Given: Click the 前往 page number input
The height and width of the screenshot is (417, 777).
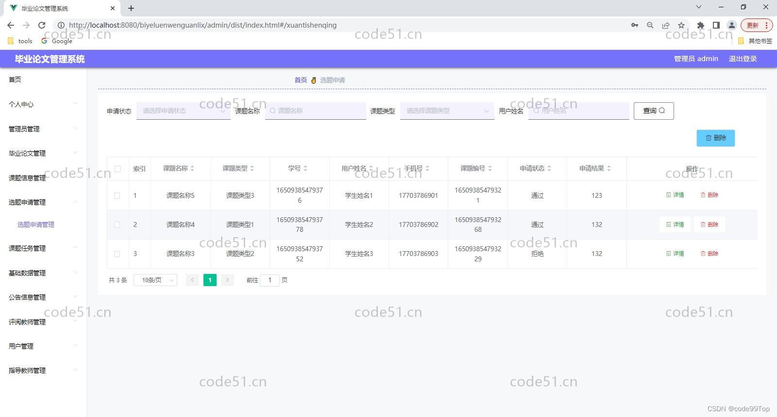Looking at the screenshot, I should (x=270, y=280).
